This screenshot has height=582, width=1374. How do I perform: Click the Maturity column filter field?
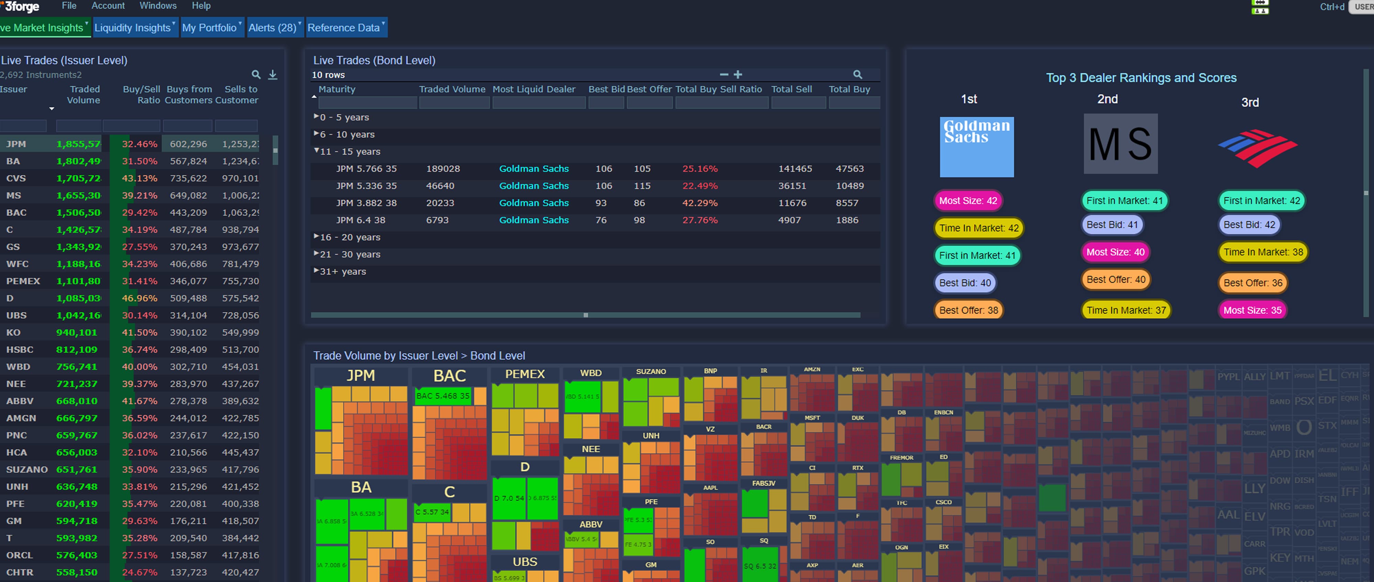368,102
